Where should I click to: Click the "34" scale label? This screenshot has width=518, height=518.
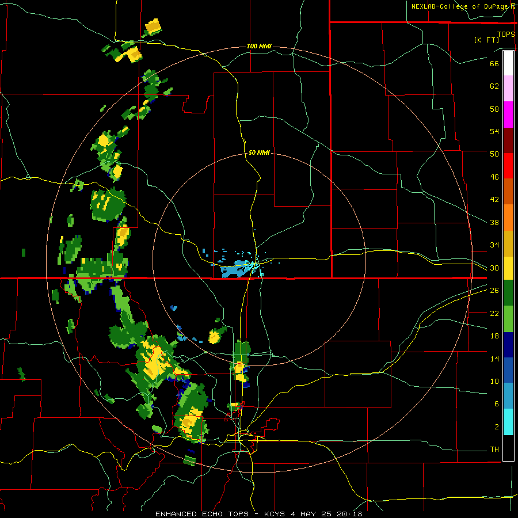(494, 245)
